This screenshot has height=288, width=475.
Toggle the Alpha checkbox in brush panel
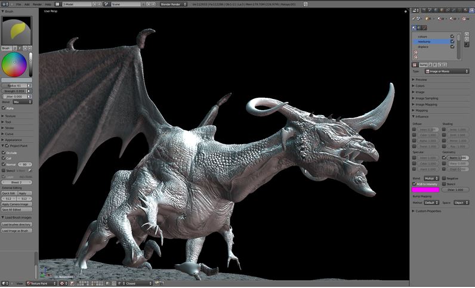click(4, 108)
